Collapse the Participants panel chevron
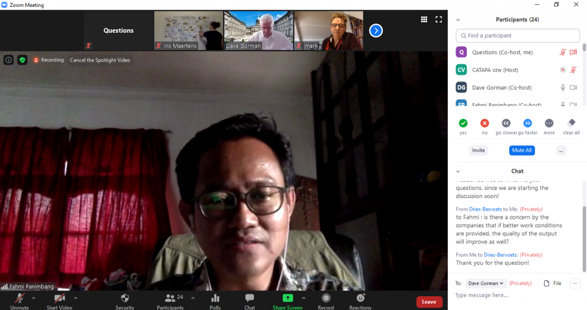587x310 pixels. click(x=458, y=20)
